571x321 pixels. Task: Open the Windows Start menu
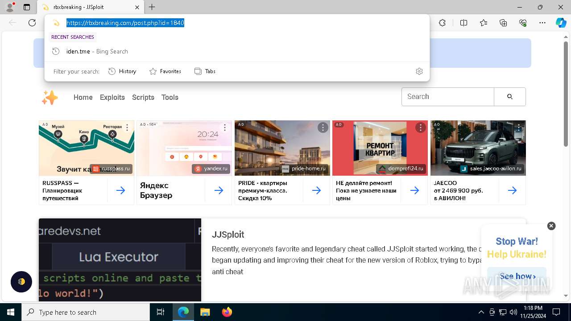[11, 312]
